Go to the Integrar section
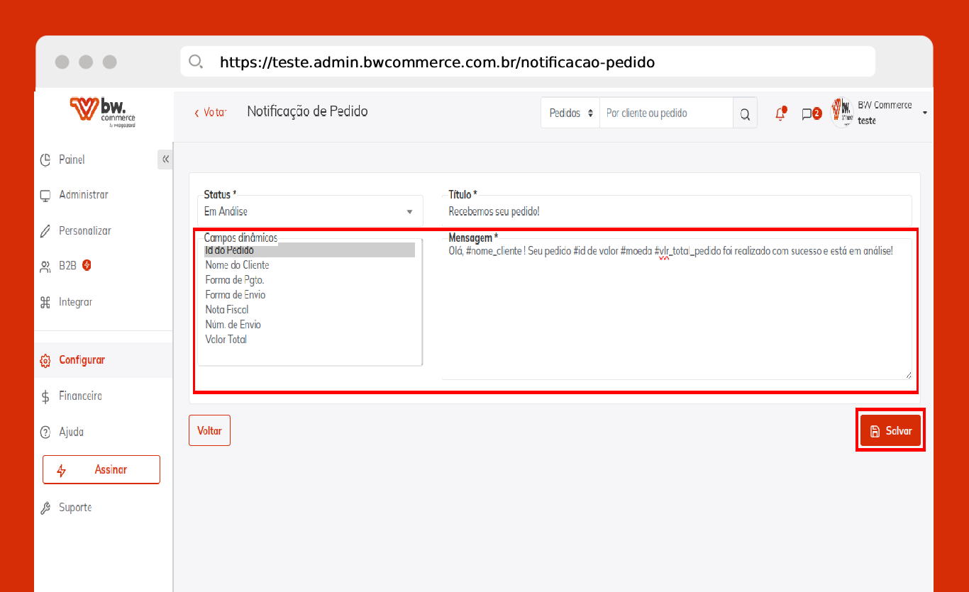969x592 pixels. point(75,302)
